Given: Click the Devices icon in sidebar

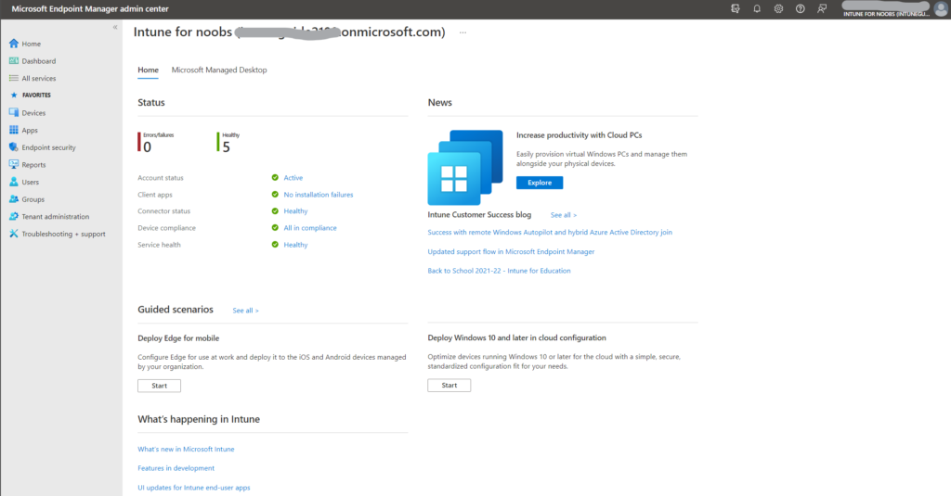Looking at the screenshot, I should 13,113.
